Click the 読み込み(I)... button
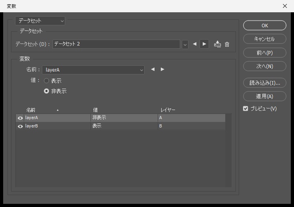 click(x=265, y=83)
